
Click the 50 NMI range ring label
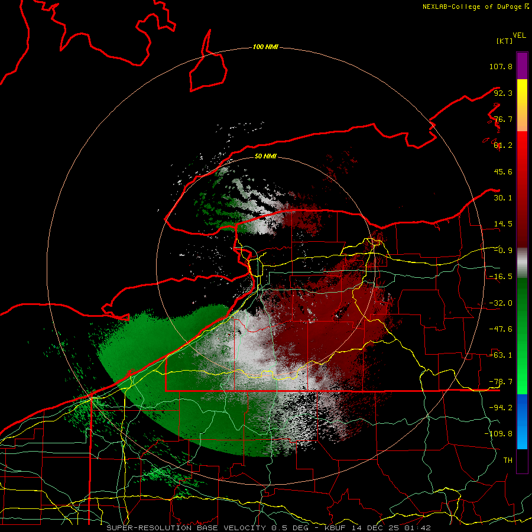click(x=265, y=156)
